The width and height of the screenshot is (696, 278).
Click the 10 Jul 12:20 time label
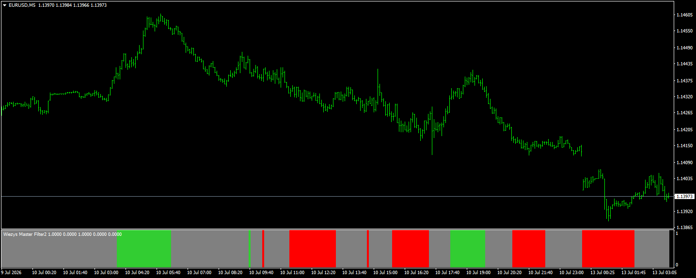323,273
